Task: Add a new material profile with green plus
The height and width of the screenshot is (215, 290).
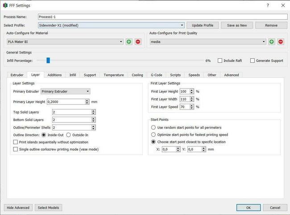Action: tap(129, 42)
